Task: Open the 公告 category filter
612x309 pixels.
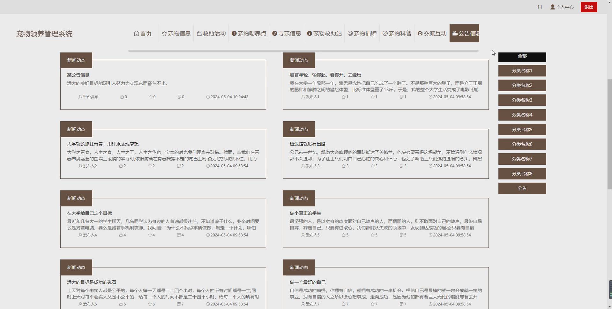Action: 522,188
